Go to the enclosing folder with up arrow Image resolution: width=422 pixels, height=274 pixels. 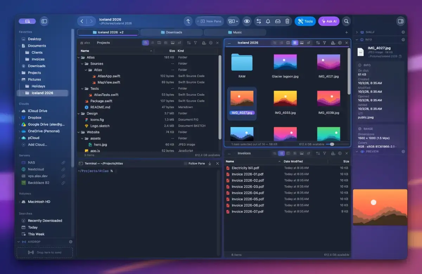pyautogui.click(x=188, y=21)
